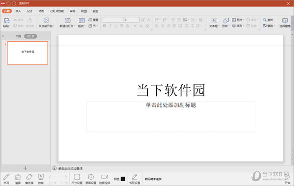Open the font color A icon

[127, 26]
